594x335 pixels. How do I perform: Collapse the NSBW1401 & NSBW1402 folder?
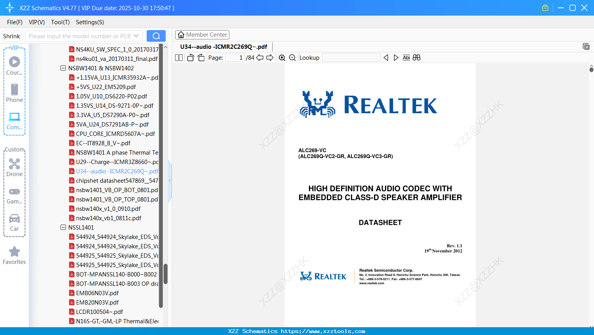click(63, 68)
